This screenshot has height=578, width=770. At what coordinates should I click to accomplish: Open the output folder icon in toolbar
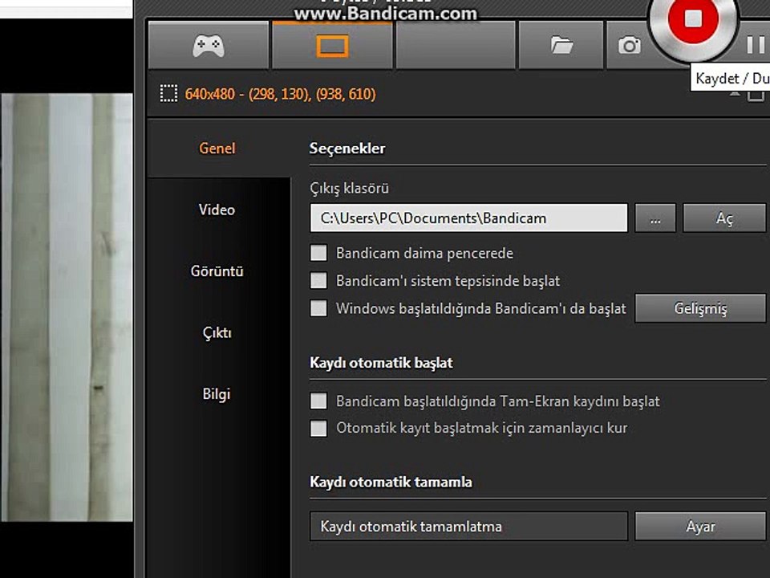click(x=561, y=46)
